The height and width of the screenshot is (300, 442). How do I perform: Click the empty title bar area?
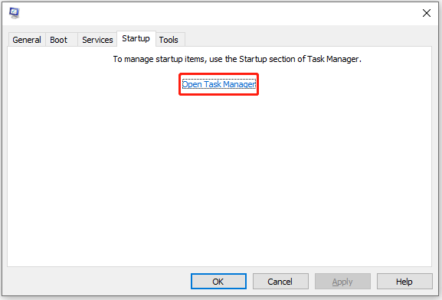220,13
